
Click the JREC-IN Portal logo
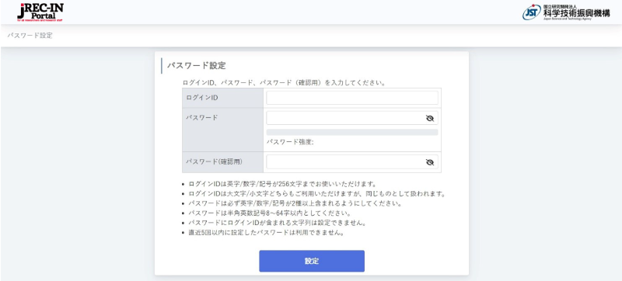[x=40, y=12]
